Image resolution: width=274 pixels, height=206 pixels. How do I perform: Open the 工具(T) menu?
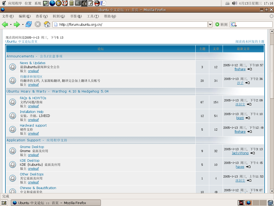coord(93,16)
